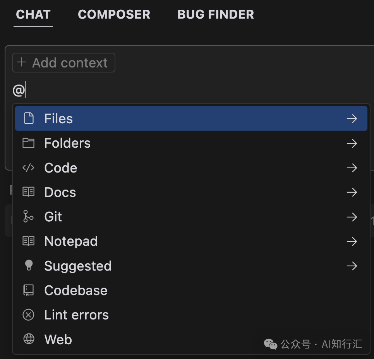The image size is (374, 359).
Task: Choose the Code entry label
Action: [x=61, y=168]
